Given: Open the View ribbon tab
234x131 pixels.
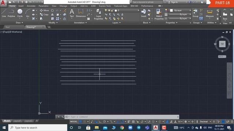Looking at the screenshot, I should pos(54,6).
